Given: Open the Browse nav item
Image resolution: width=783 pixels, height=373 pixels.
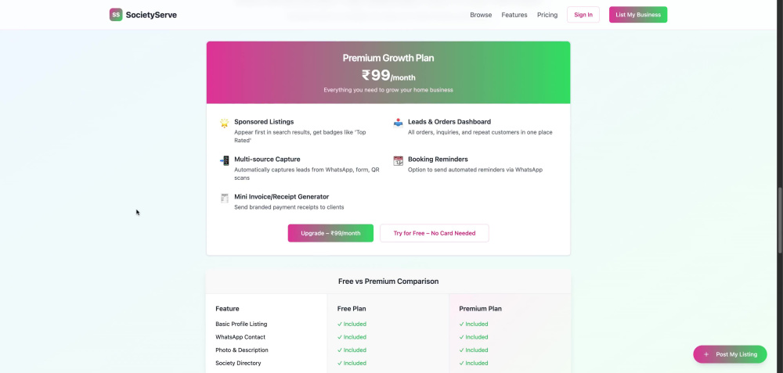Looking at the screenshot, I should point(481,15).
